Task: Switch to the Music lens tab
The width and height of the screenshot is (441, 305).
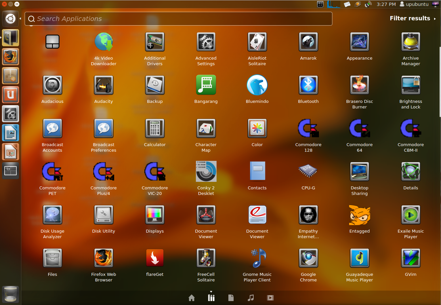Action: (x=251, y=297)
